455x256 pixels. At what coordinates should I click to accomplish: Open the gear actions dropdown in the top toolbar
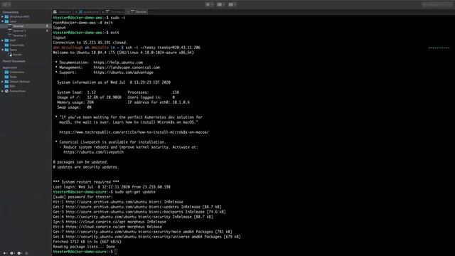(209, 4)
